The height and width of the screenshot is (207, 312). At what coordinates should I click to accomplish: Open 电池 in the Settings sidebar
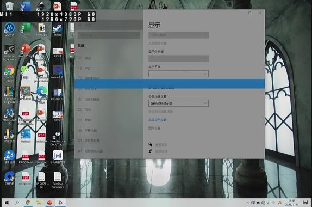coord(109,109)
